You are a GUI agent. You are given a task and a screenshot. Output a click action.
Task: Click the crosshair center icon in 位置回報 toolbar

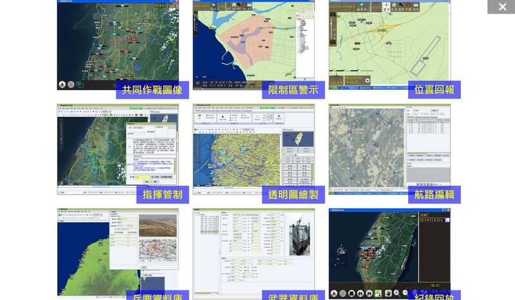pos(386,6)
